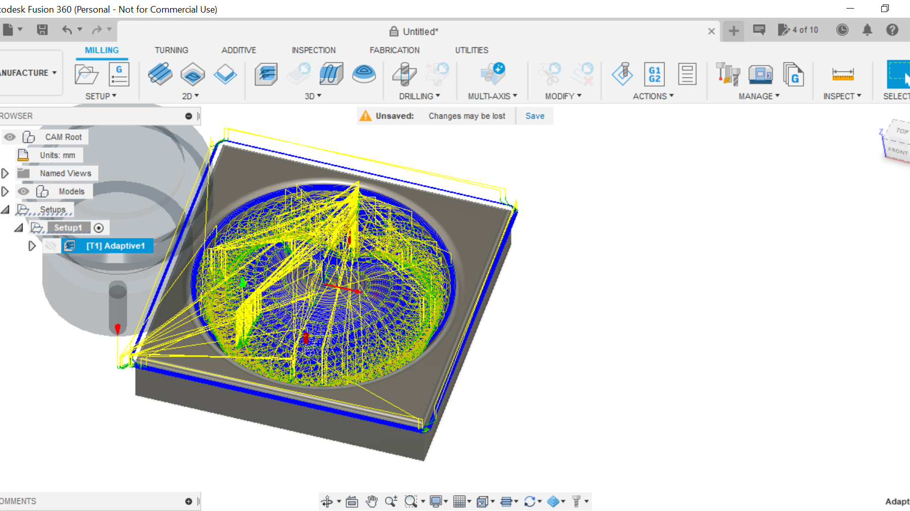Switch to the ADDITIVE tab

[239, 50]
